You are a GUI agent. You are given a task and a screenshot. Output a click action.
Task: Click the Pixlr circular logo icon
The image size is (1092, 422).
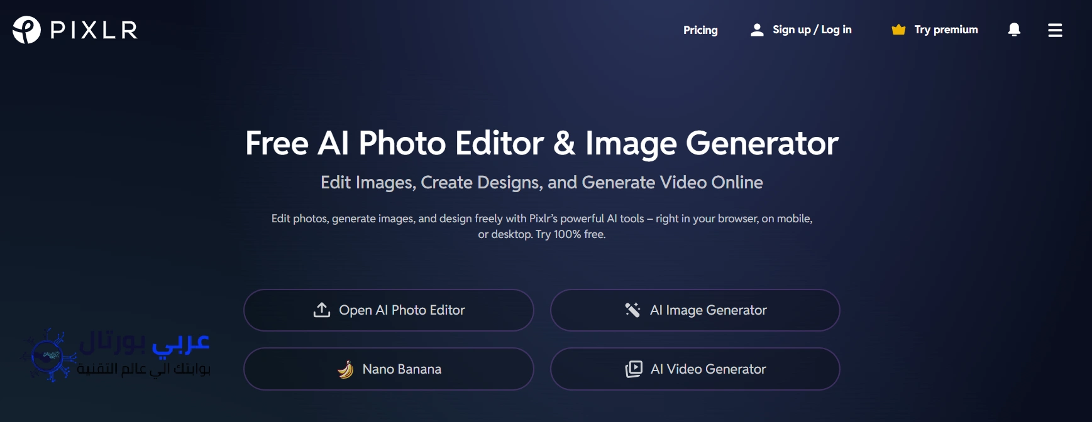(x=26, y=30)
